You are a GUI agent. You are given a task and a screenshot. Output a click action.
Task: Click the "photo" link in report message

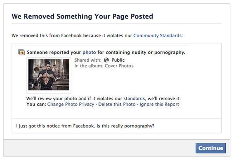click(89, 52)
